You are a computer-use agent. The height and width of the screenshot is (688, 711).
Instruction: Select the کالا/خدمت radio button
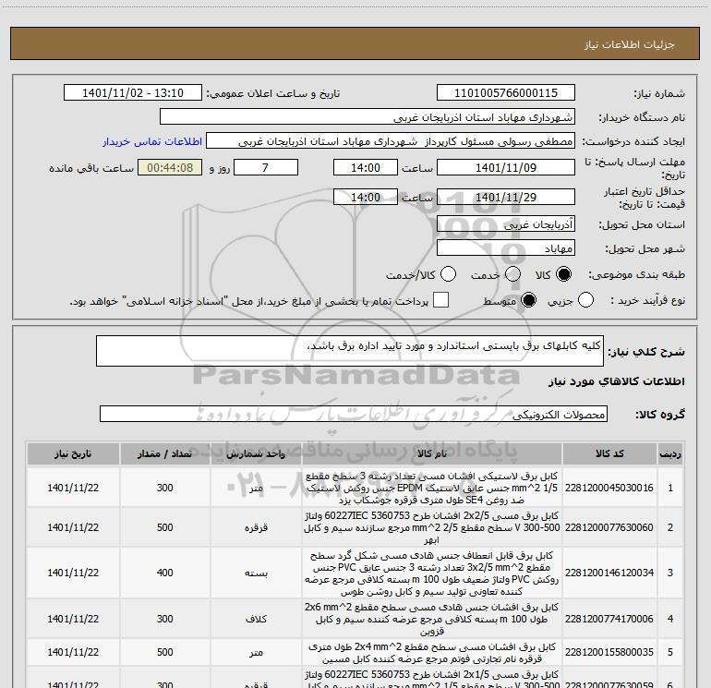(x=449, y=274)
